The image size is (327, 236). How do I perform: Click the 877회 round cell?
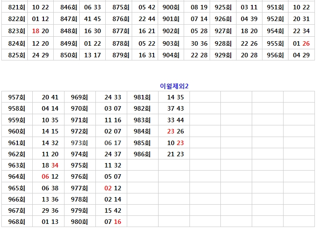(121, 31)
